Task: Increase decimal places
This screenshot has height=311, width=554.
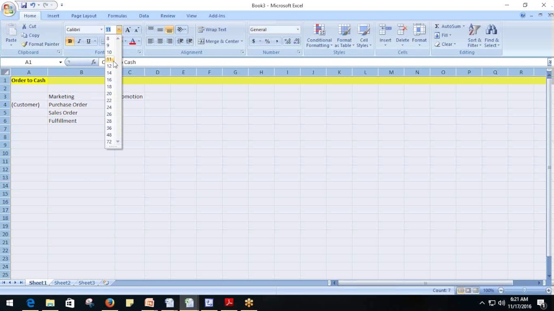Action: point(287,41)
